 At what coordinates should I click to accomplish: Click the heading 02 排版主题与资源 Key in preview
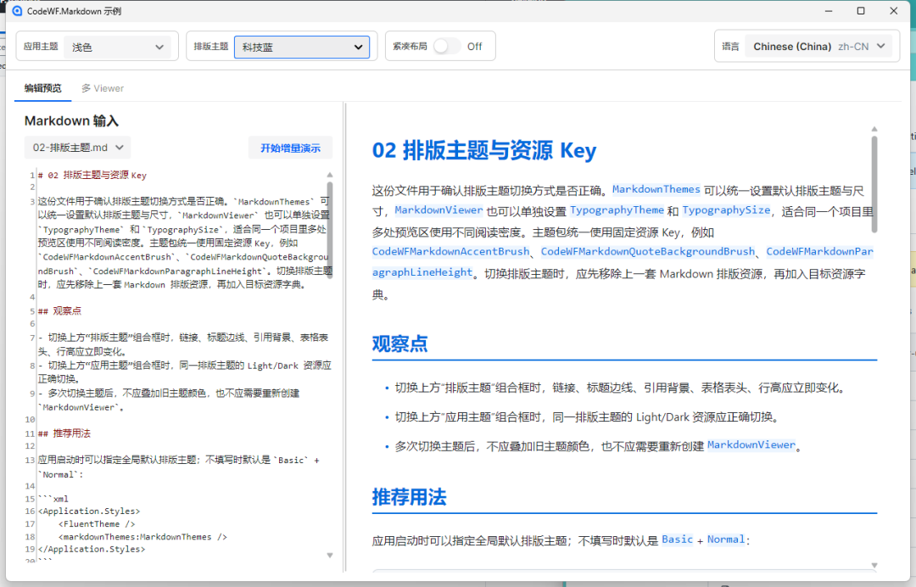point(484,150)
